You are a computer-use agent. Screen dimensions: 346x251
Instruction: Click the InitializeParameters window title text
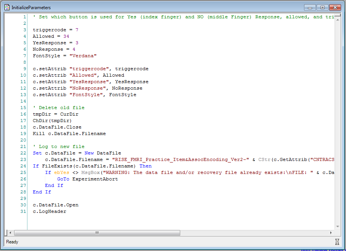pyautogui.click(x=31, y=8)
